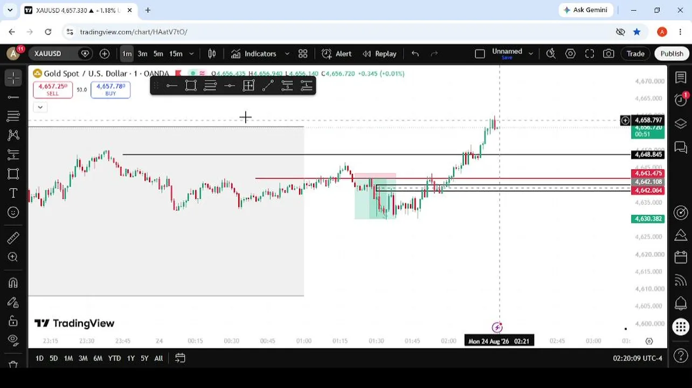Select floating toolbar rectangle tool
The image size is (692, 388).
point(191,86)
